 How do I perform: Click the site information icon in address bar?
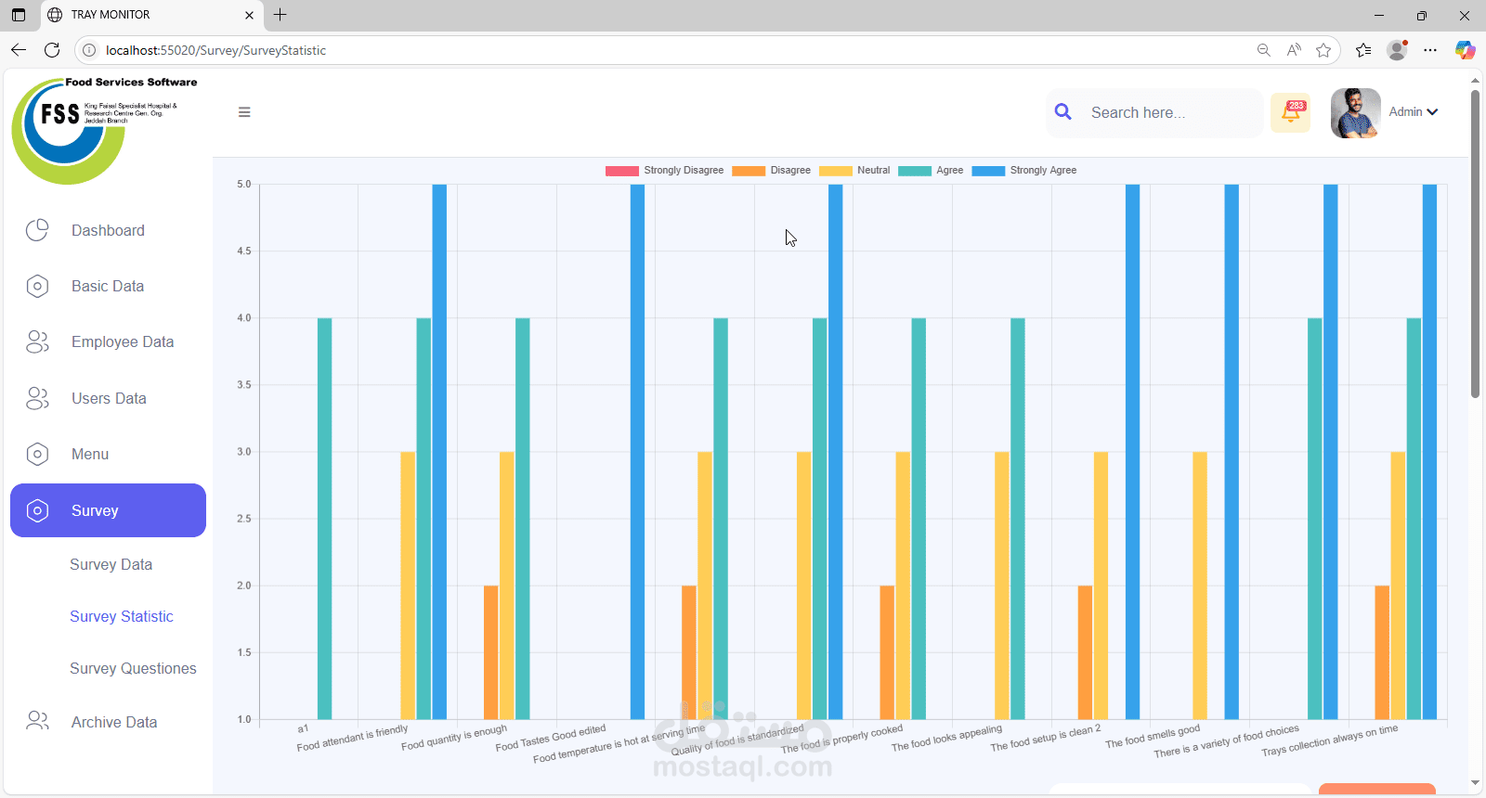click(x=89, y=50)
